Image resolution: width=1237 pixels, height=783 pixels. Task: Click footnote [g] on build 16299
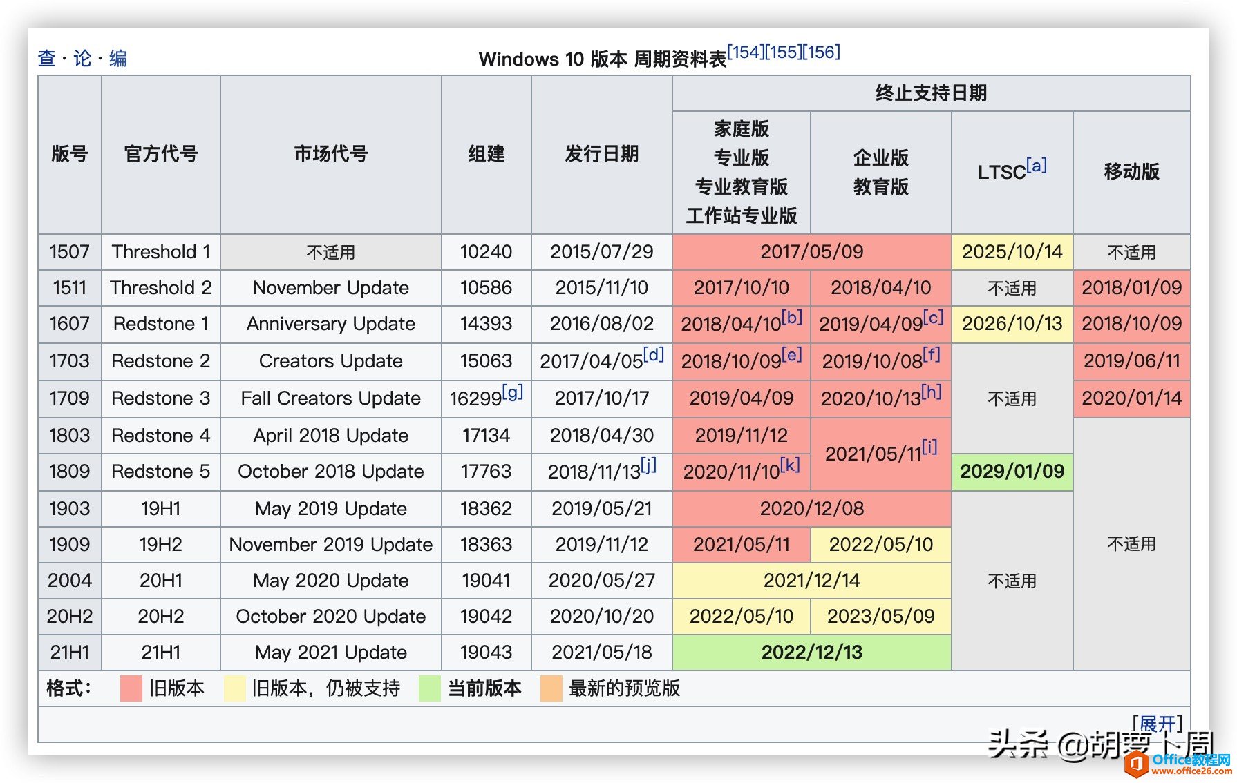point(512,391)
